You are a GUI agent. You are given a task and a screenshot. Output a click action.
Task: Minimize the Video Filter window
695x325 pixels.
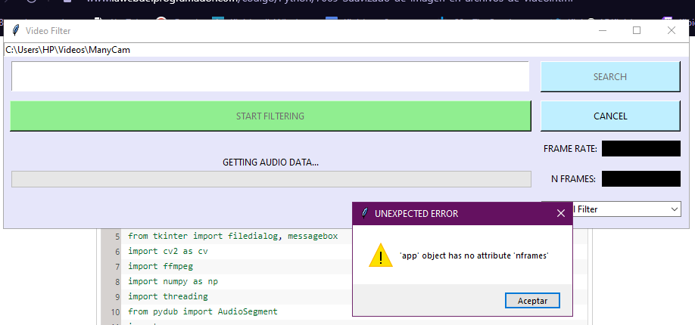coord(603,30)
